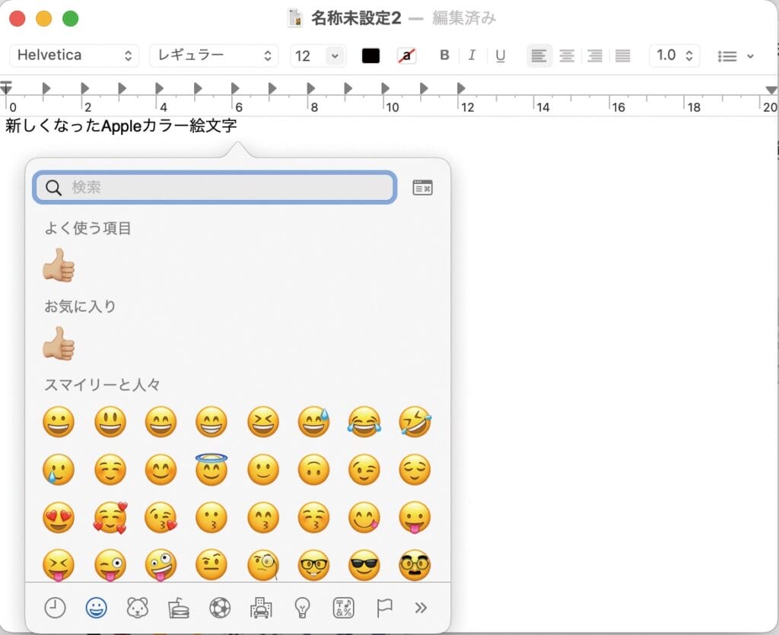Toggle Underline text formatting
The width and height of the screenshot is (779, 635).
[x=500, y=56]
